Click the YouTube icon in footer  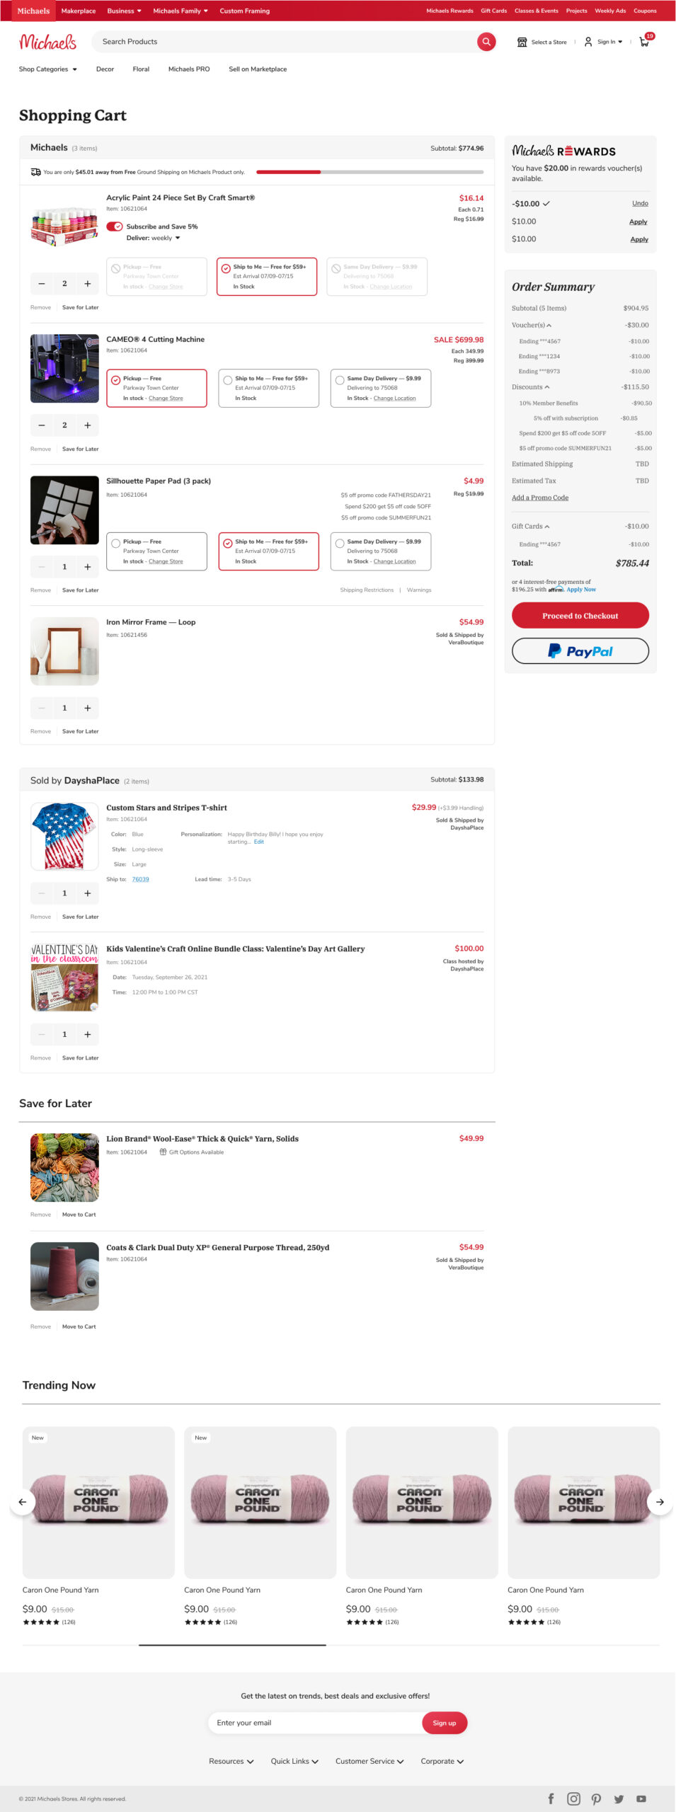click(x=641, y=1799)
